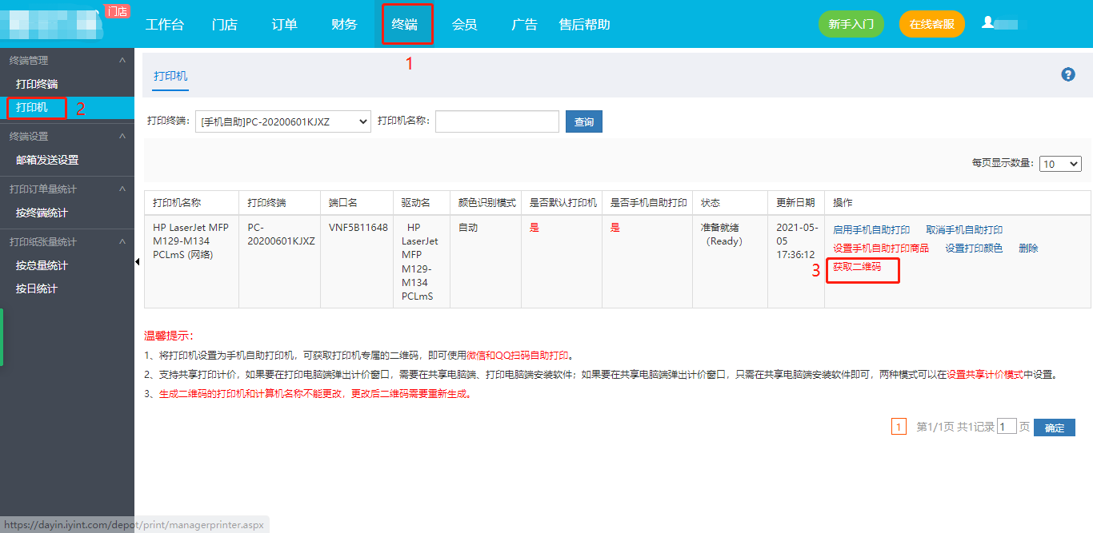Screen dimensions: 1093x533
Task: Click the 打印机名称 column header
Action: [177, 203]
